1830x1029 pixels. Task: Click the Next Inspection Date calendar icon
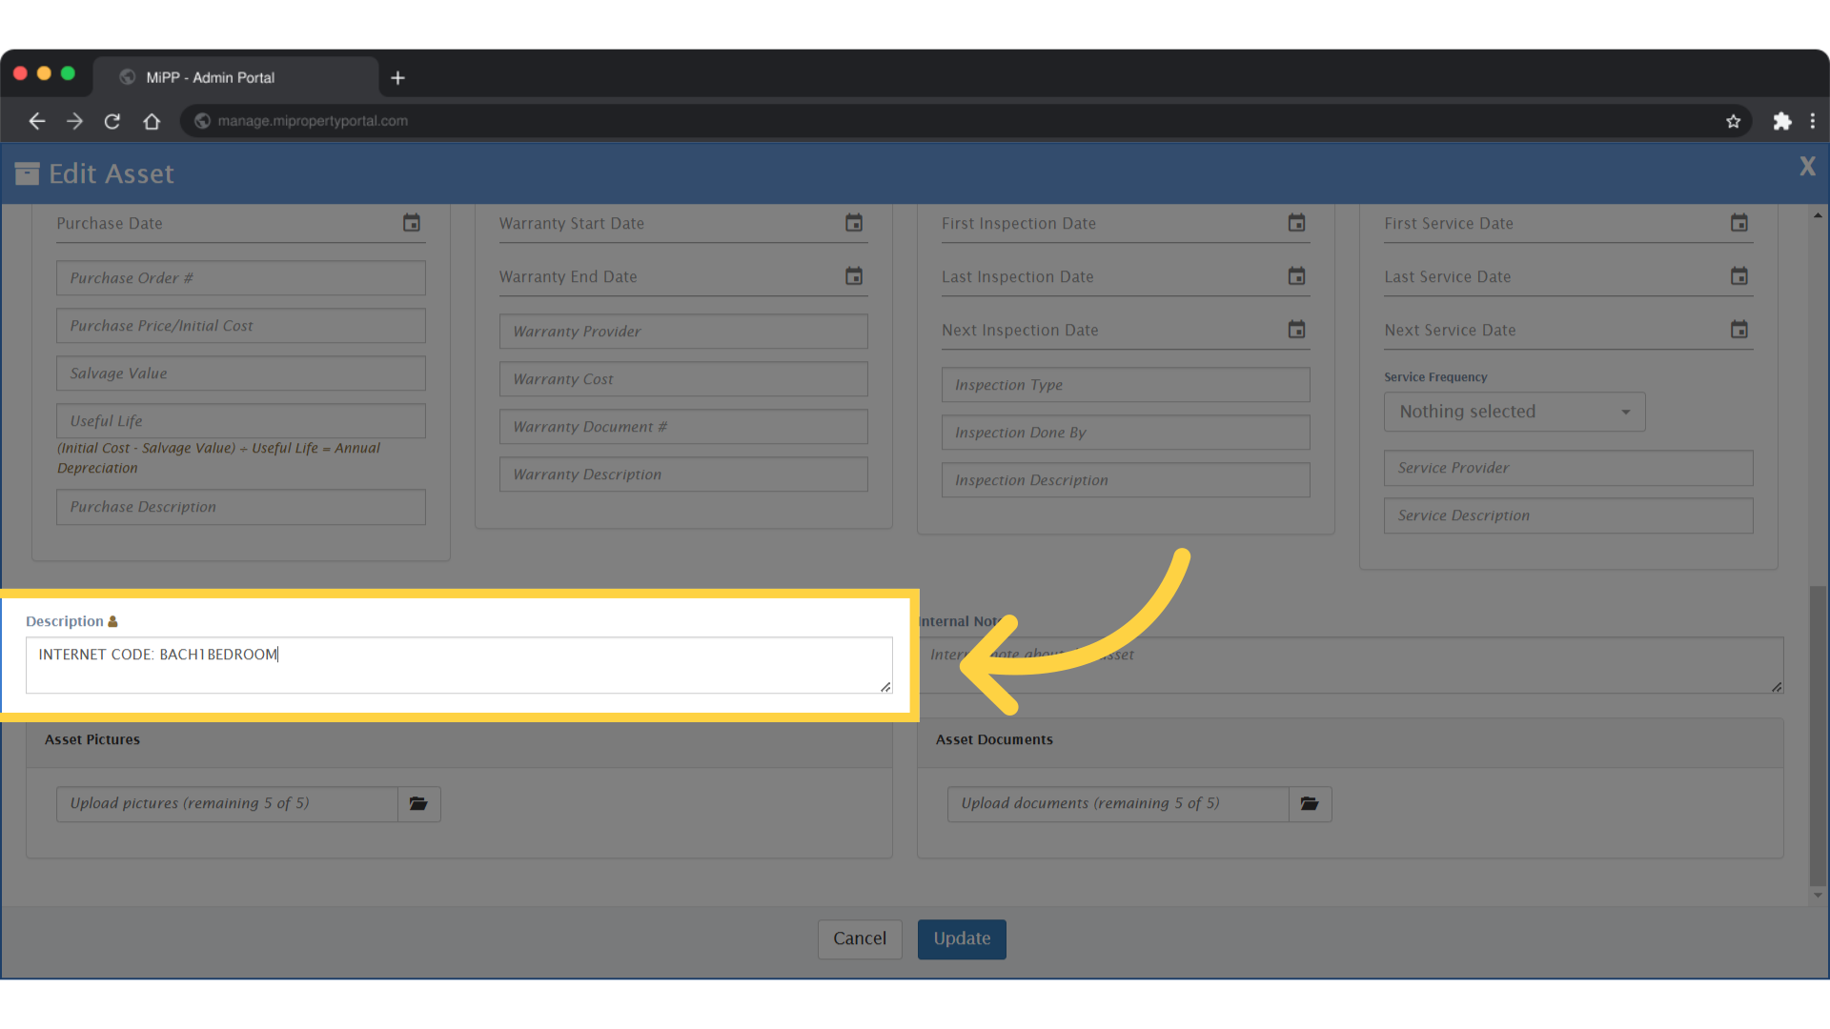tap(1296, 330)
